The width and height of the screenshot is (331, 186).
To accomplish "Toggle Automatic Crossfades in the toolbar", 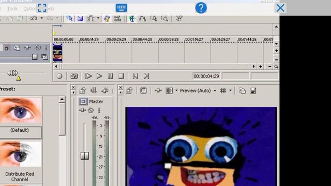I will 80,19.
